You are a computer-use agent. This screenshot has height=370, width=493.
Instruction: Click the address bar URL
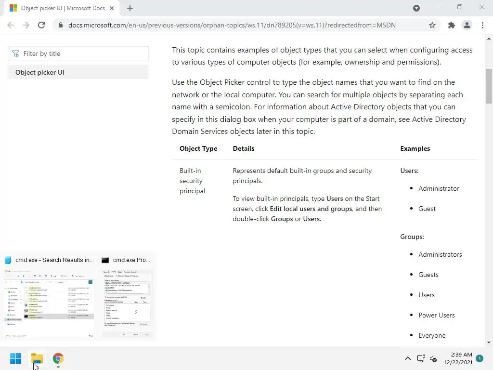click(x=232, y=25)
